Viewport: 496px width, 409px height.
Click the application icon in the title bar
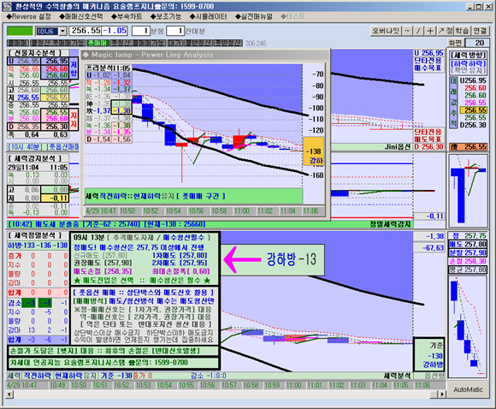8,6
